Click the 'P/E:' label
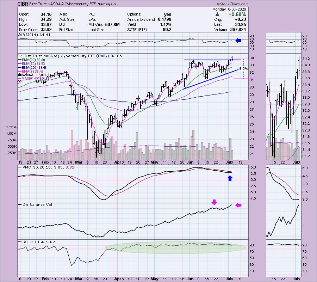The width and height of the screenshot is (317, 282). 92,14
